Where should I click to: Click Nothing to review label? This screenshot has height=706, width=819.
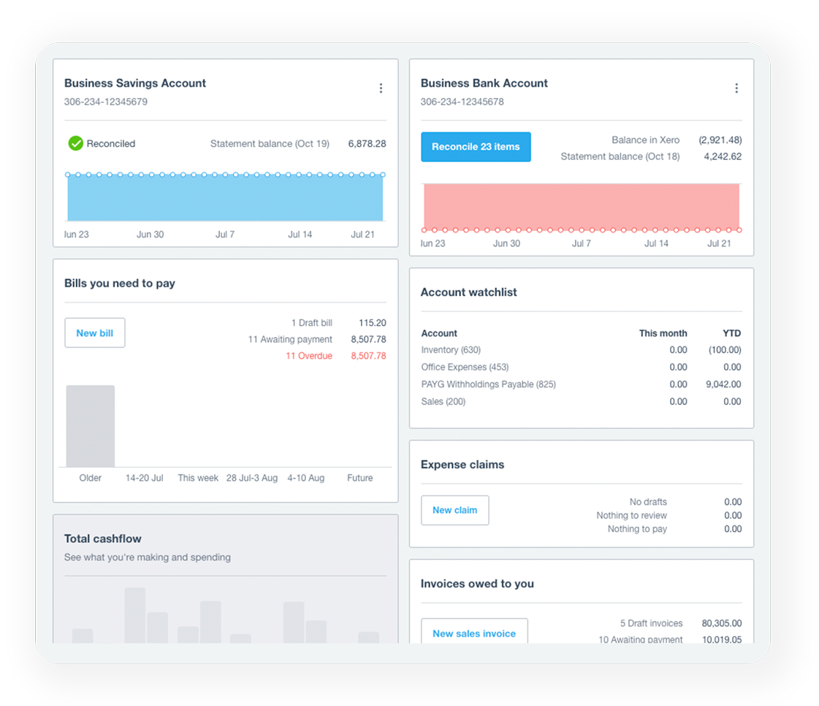coord(631,515)
